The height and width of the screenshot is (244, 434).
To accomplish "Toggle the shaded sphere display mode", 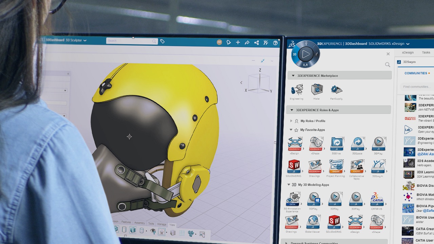I will [x=162, y=232].
